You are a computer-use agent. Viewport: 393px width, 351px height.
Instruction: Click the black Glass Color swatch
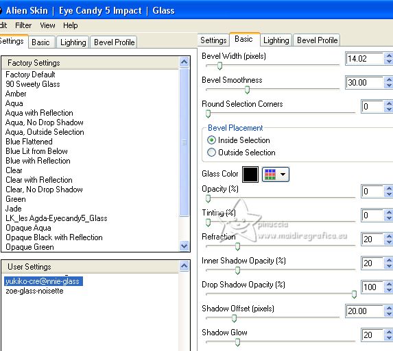(x=250, y=174)
